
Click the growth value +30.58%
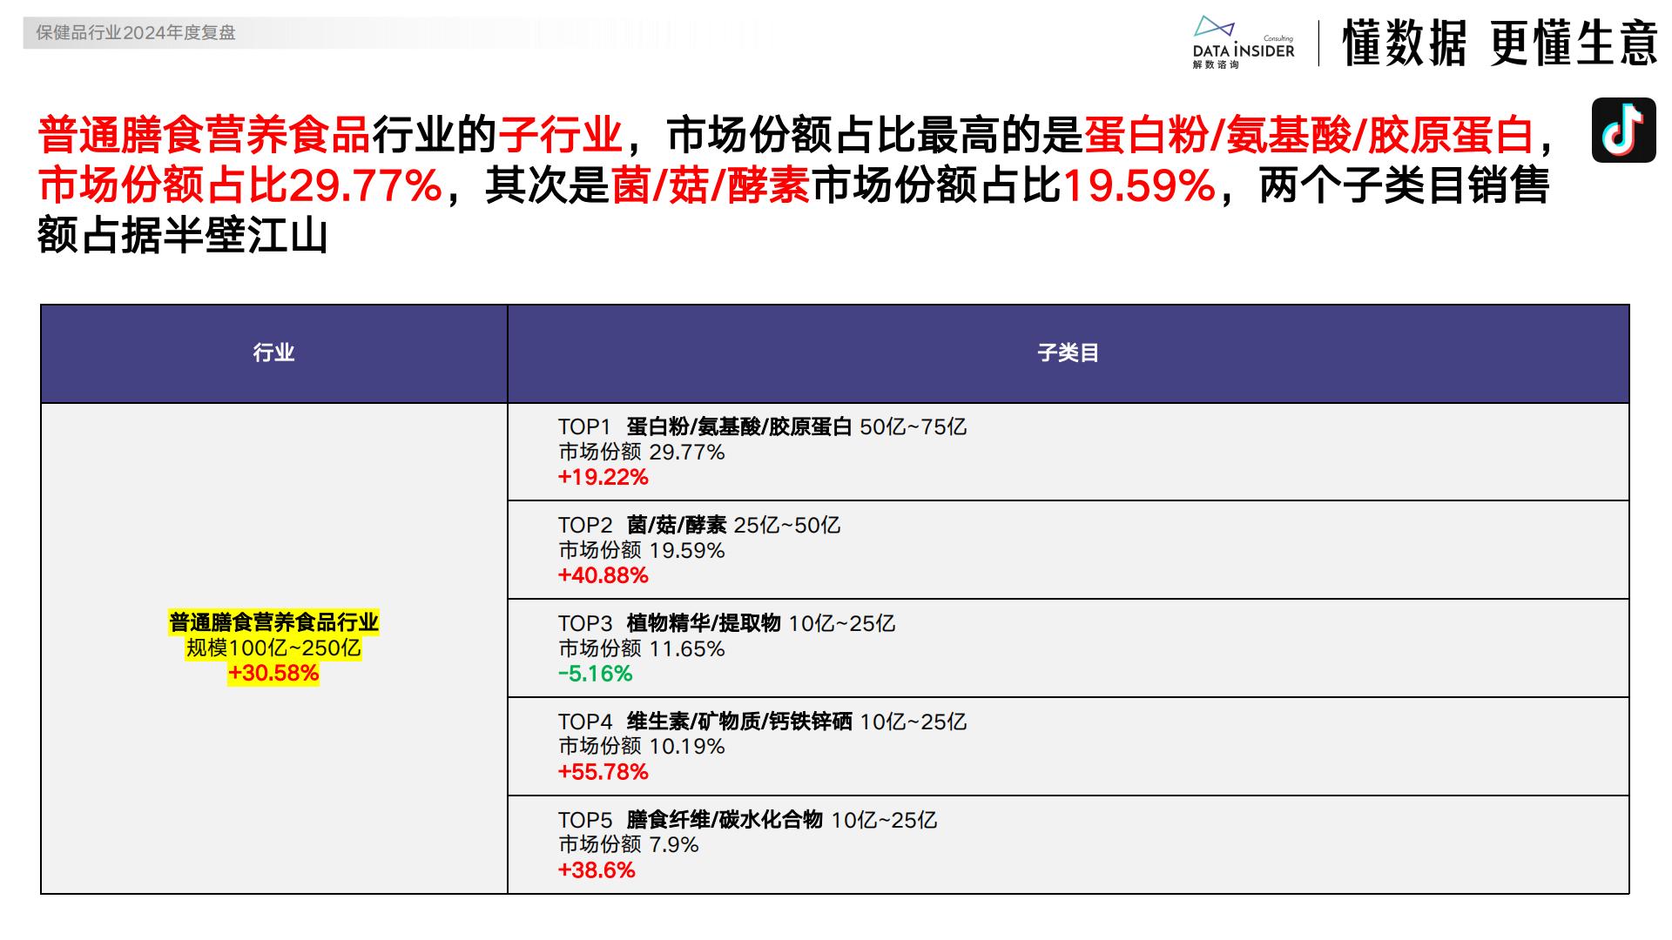(x=273, y=673)
